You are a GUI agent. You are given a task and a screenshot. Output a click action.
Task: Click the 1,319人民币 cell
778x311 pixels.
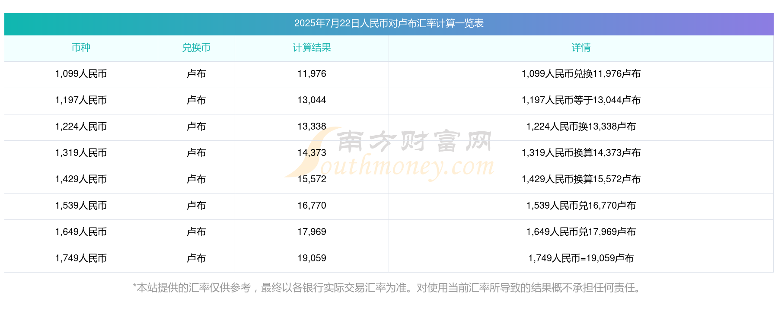(x=81, y=153)
